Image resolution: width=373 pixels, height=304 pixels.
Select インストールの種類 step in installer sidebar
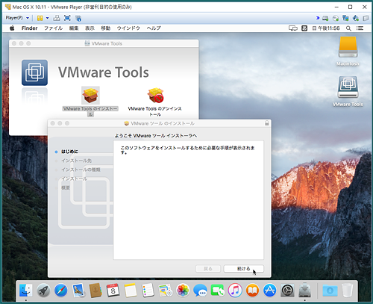coord(81,170)
